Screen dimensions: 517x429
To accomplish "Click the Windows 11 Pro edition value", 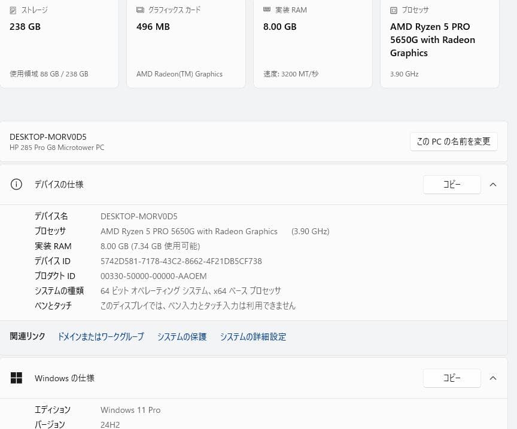I will click(x=130, y=410).
